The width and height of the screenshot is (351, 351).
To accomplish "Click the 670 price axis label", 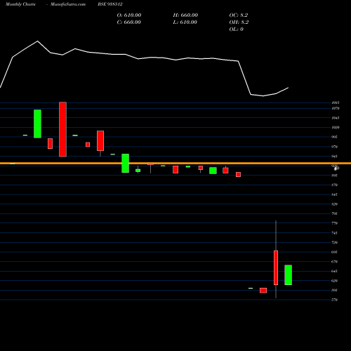I will [334, 262].
